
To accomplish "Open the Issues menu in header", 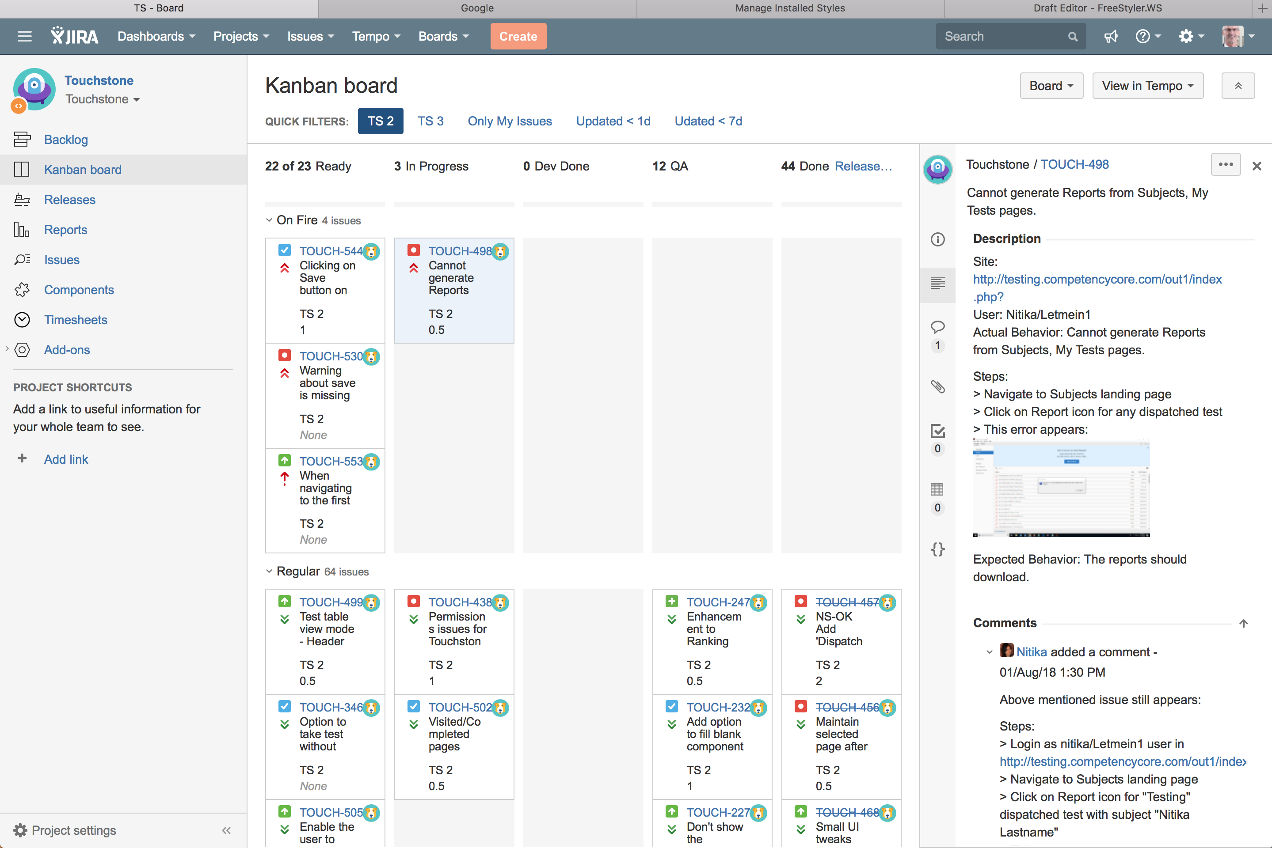I will [x=311, y=36].
